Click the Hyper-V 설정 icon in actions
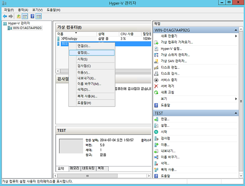Screen dimensions: 245x186 coord(156,49)
